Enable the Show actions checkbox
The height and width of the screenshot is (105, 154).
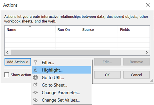pos(7,75)
